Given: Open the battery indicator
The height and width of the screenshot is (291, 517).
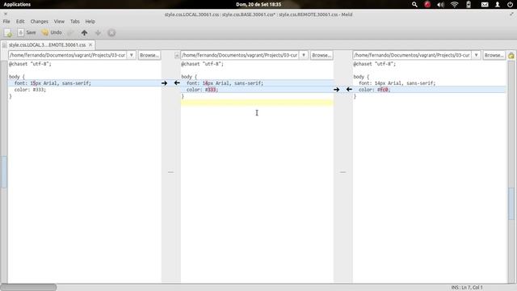Looking at the screenshot, I should [x=469, y=4].
